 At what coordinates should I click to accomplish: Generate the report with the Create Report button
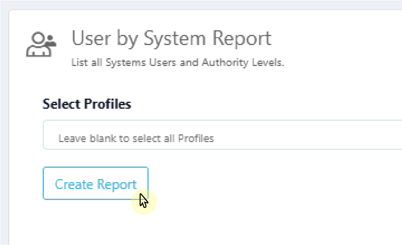point(95,183)
